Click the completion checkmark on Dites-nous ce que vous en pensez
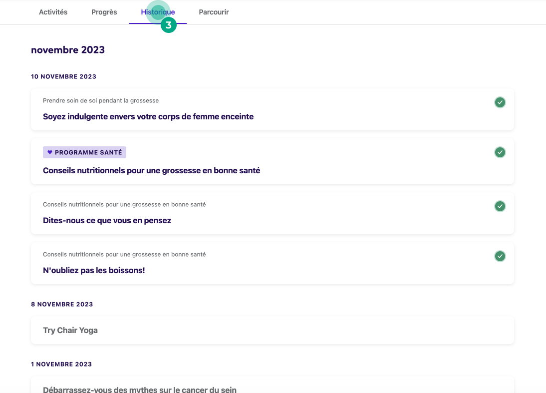546x393 pixels. tap(500, 206)
